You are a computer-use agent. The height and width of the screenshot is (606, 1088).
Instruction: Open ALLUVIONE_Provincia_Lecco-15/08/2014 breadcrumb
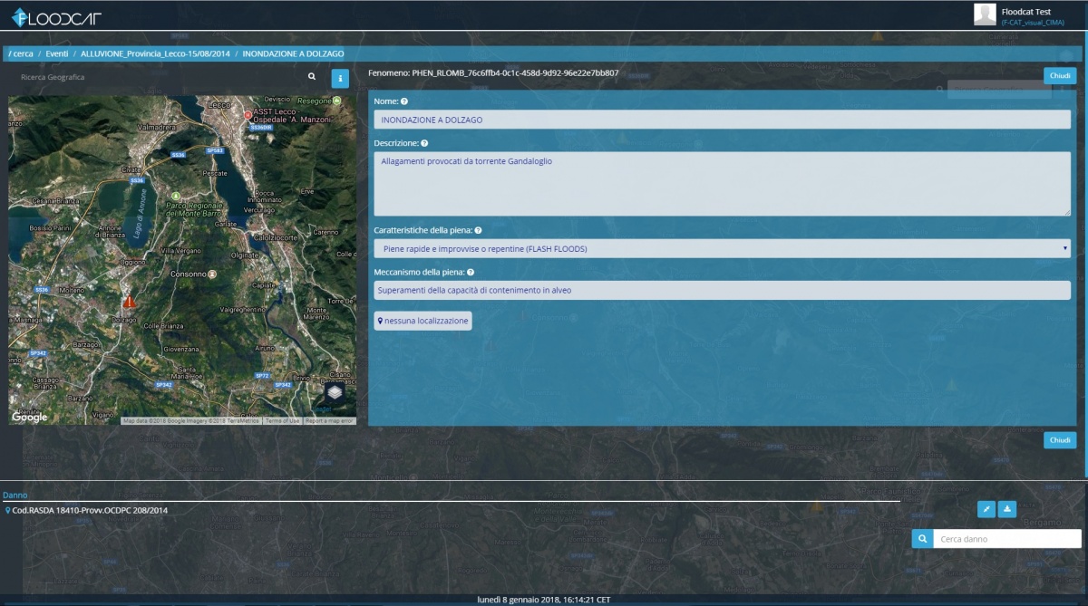point(155,54)
